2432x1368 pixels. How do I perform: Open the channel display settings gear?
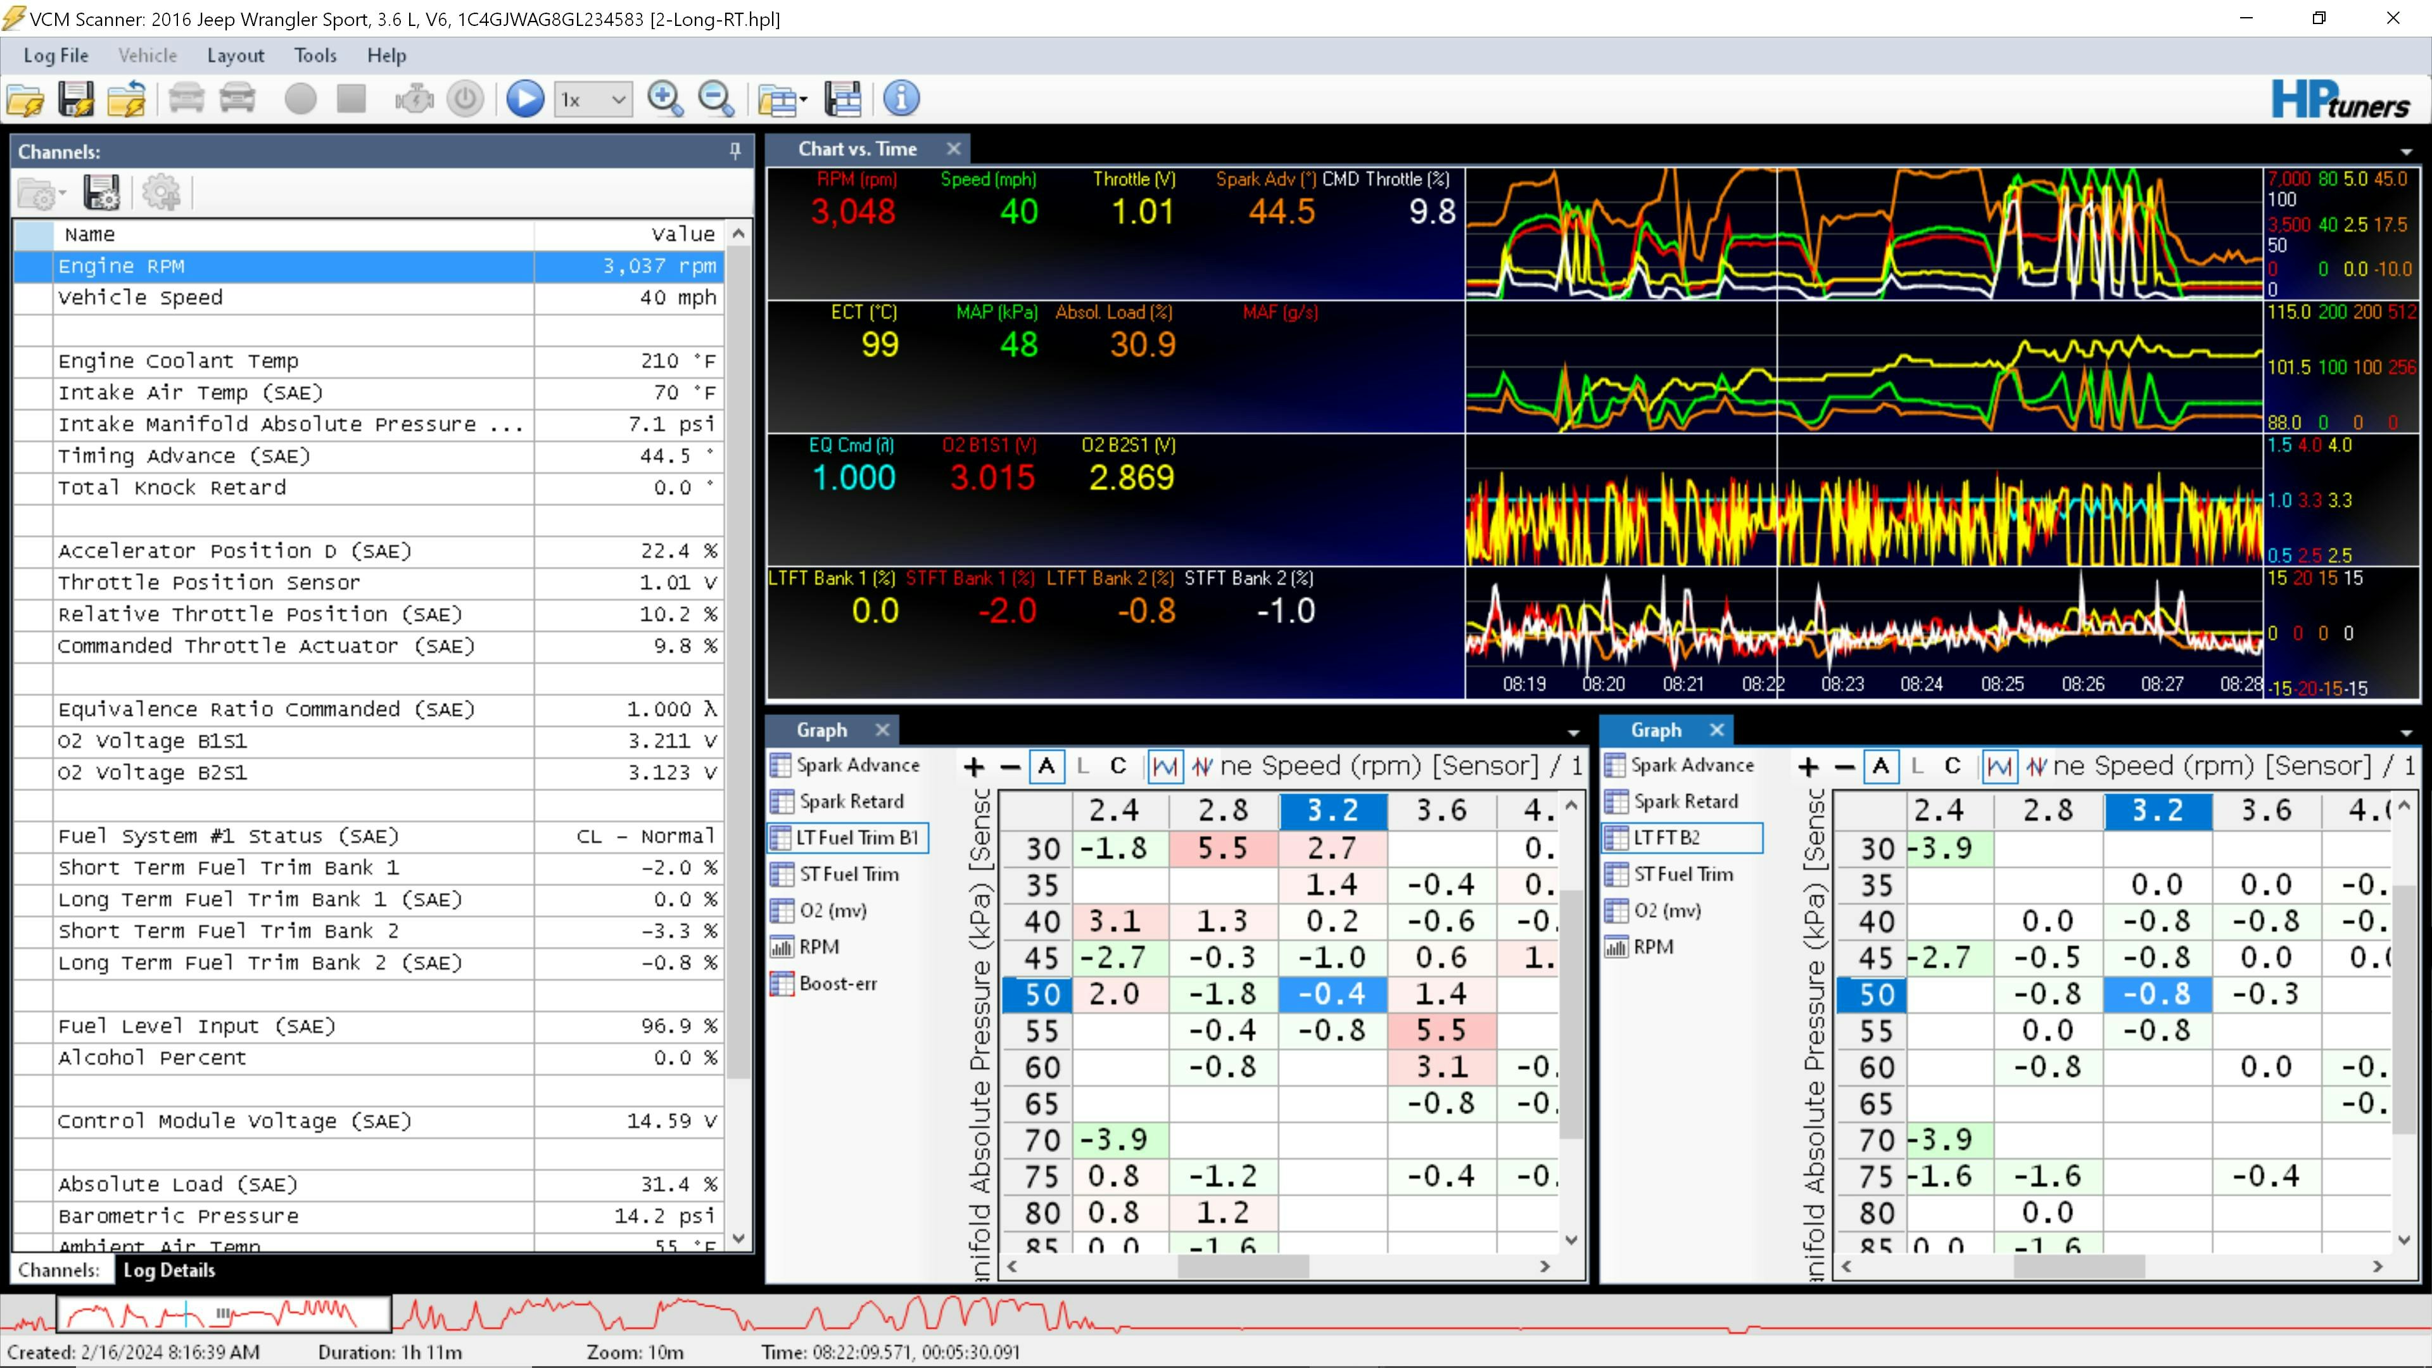click(161, 192)
